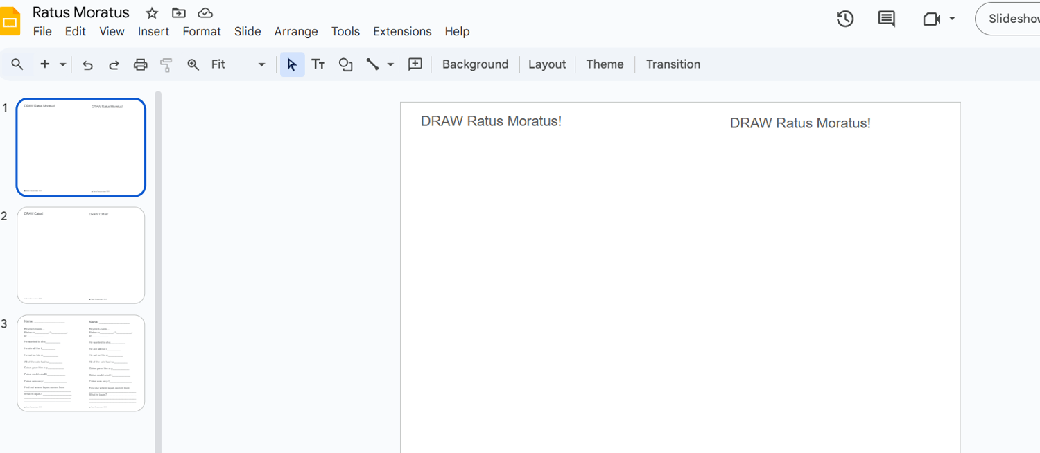Open the shape insertion tool

coord(345,64)
